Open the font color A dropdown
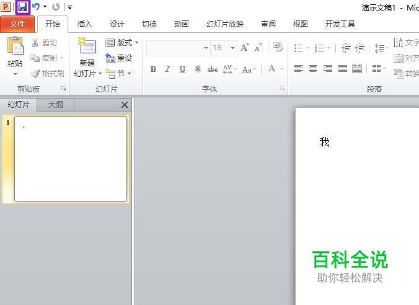Screen dimensions: 419x305 [x=281, y=69]
